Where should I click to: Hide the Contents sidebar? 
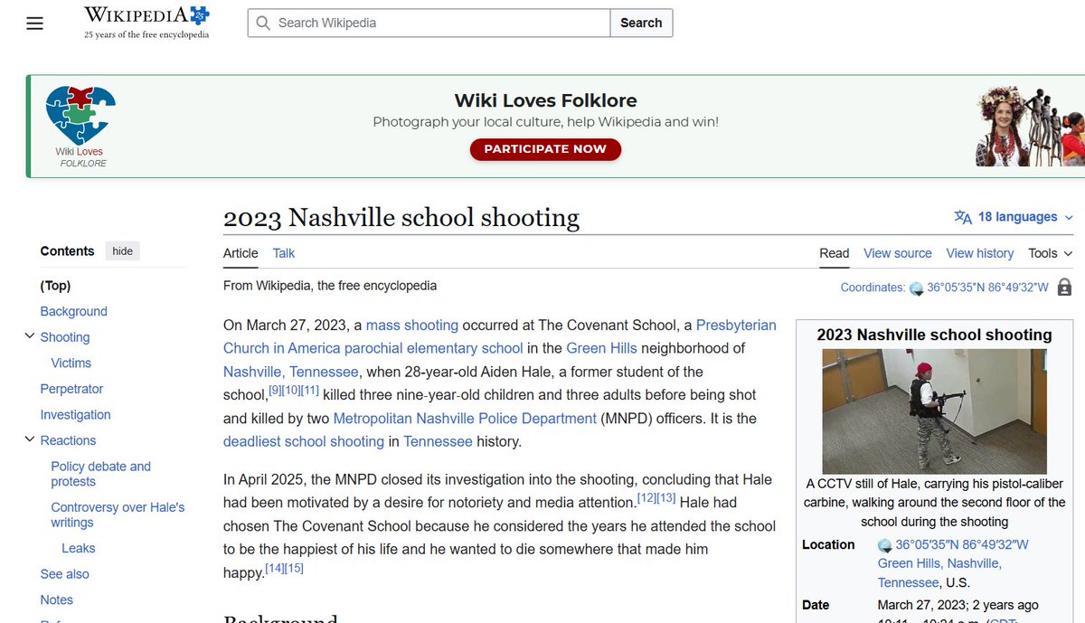click(x=122, y=251)
